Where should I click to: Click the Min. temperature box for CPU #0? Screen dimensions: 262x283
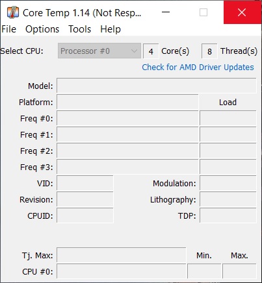(204, 271)
